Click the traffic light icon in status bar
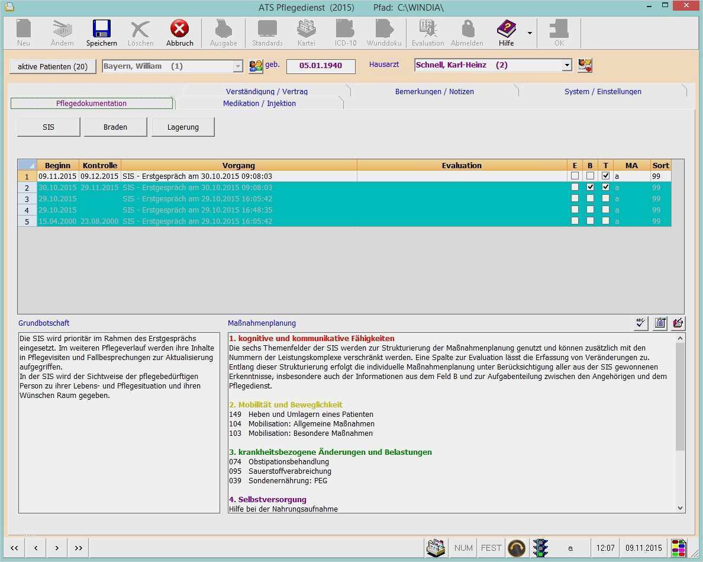The image size is (703, 562). pyautogui.click(x=540, y=548)
